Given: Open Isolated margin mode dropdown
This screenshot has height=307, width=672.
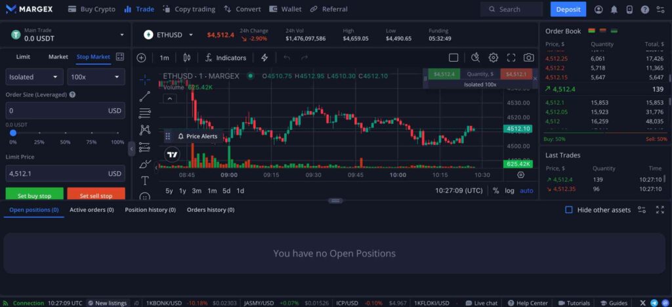Looking at the screenshot, I should (x=34, y=77).
